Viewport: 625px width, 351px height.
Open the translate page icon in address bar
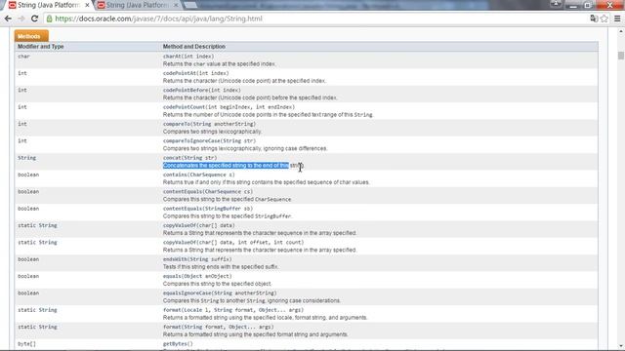[594, 19]
